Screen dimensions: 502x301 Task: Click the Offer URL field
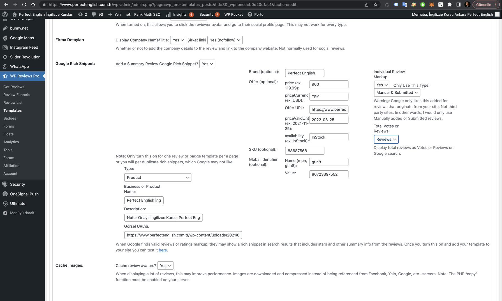pyautogui.click(x=329, y=109)
